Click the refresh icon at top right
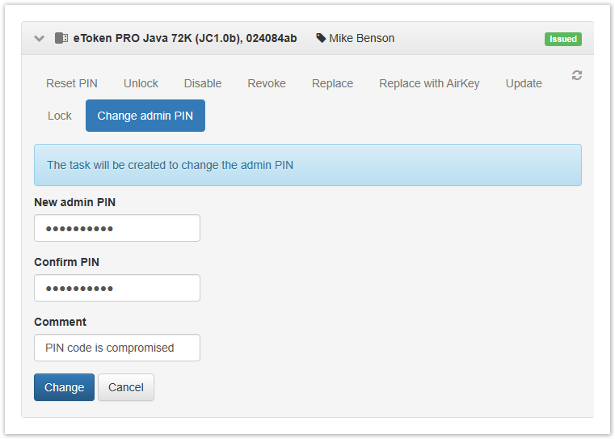The height and width of the screenshot is (439, 615). [x=576, y=75]
